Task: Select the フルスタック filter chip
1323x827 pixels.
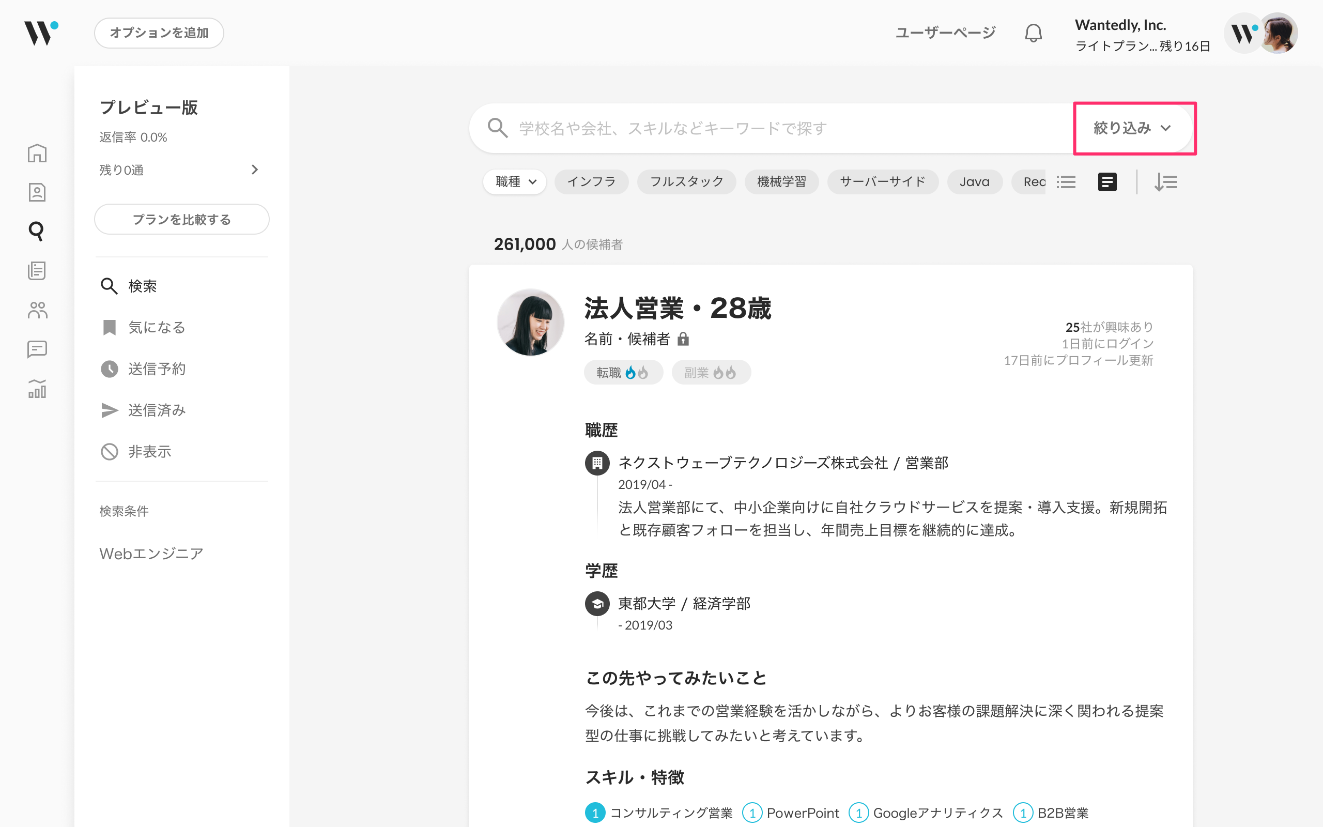Action: (687, 182)
